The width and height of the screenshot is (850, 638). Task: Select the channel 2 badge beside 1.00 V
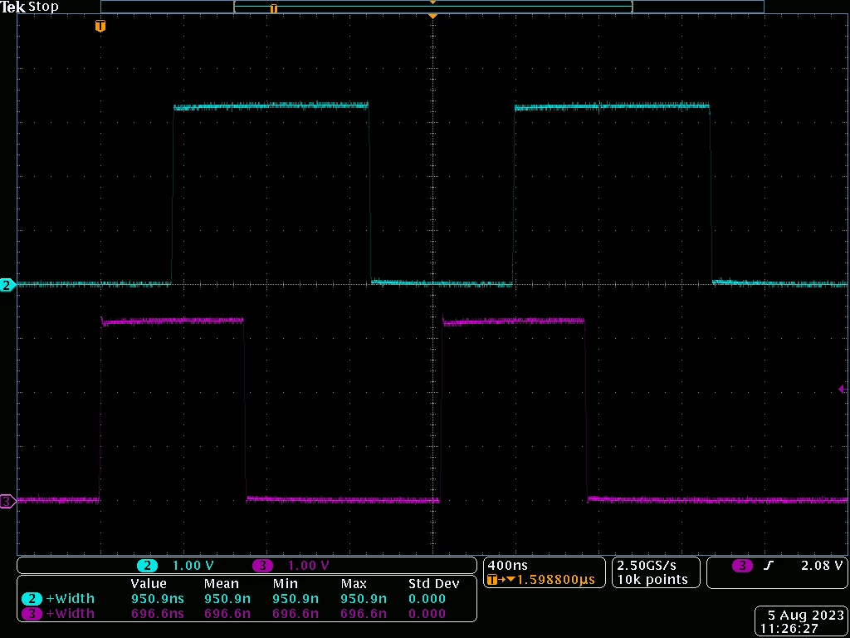pos(147,566)
